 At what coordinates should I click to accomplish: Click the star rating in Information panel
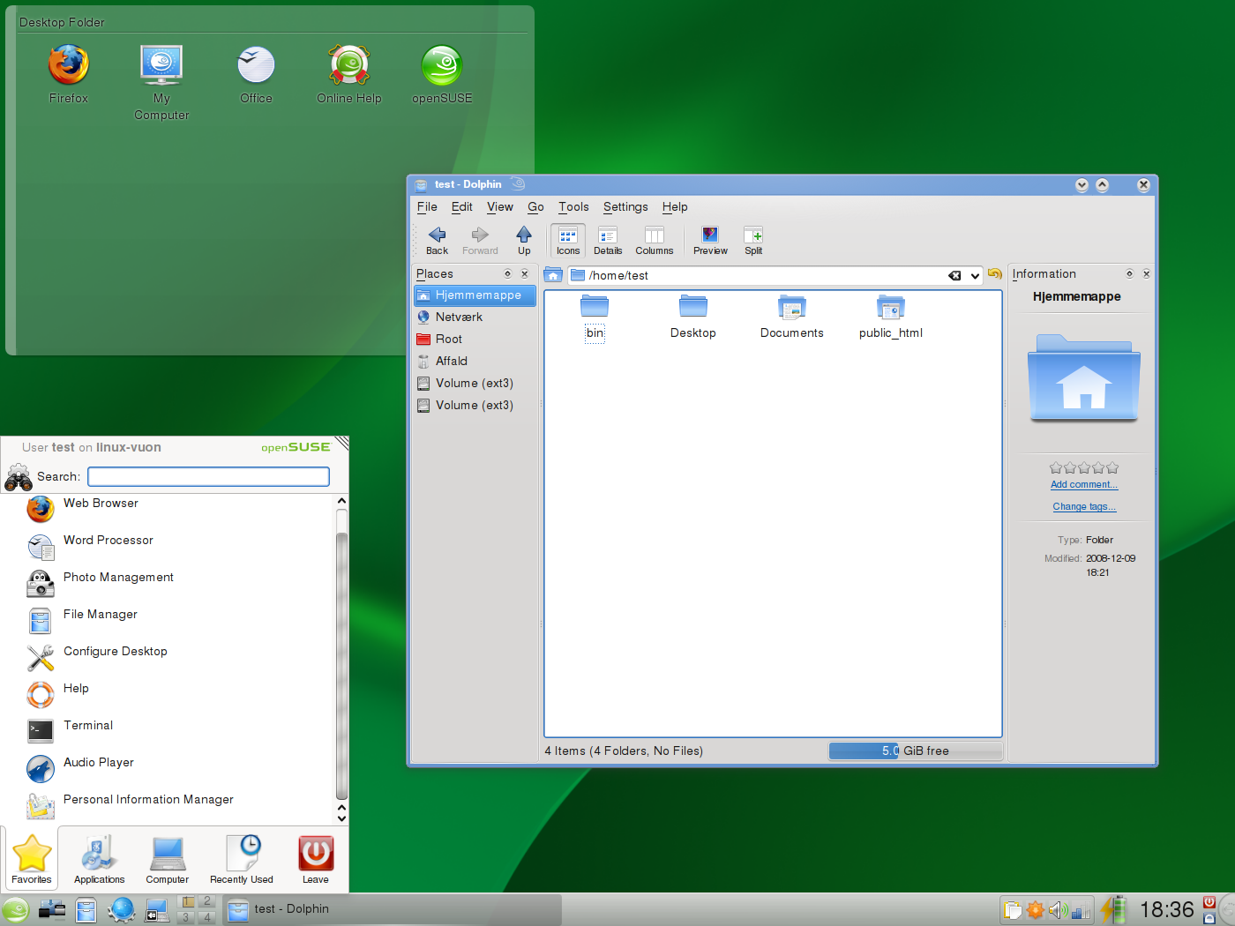[x=1084, y=468]
